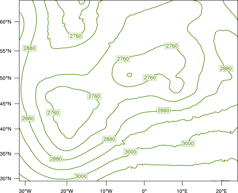Click the 60°N latitude axis label

6,22
